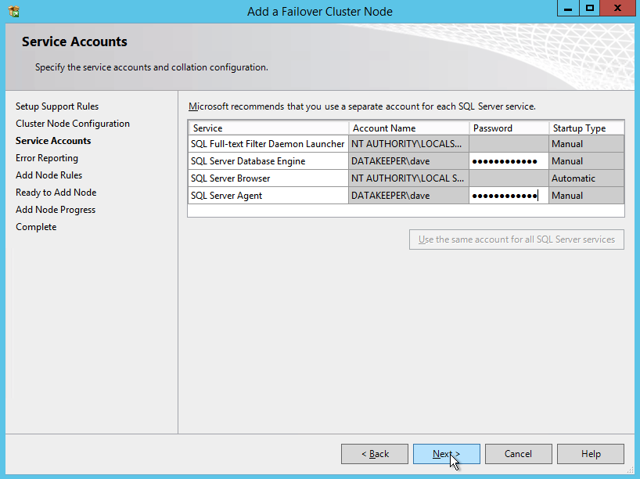Click the Startup Type column header
The image size is (640, 479).
[586, 128]
